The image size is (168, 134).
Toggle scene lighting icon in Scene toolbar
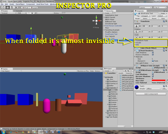[x=29, y=13]
